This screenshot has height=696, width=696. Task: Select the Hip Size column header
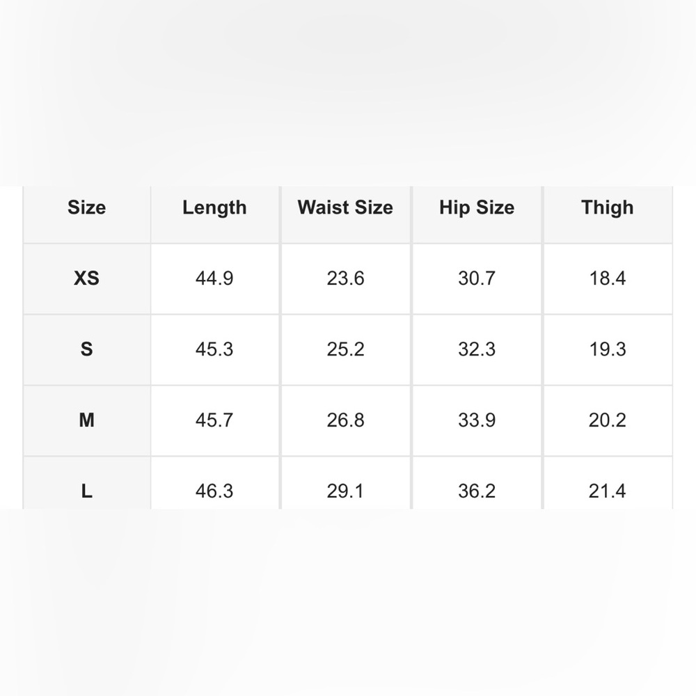477,207
